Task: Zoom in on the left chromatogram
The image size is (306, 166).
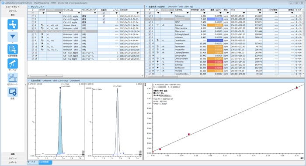Action: [83, 152]
